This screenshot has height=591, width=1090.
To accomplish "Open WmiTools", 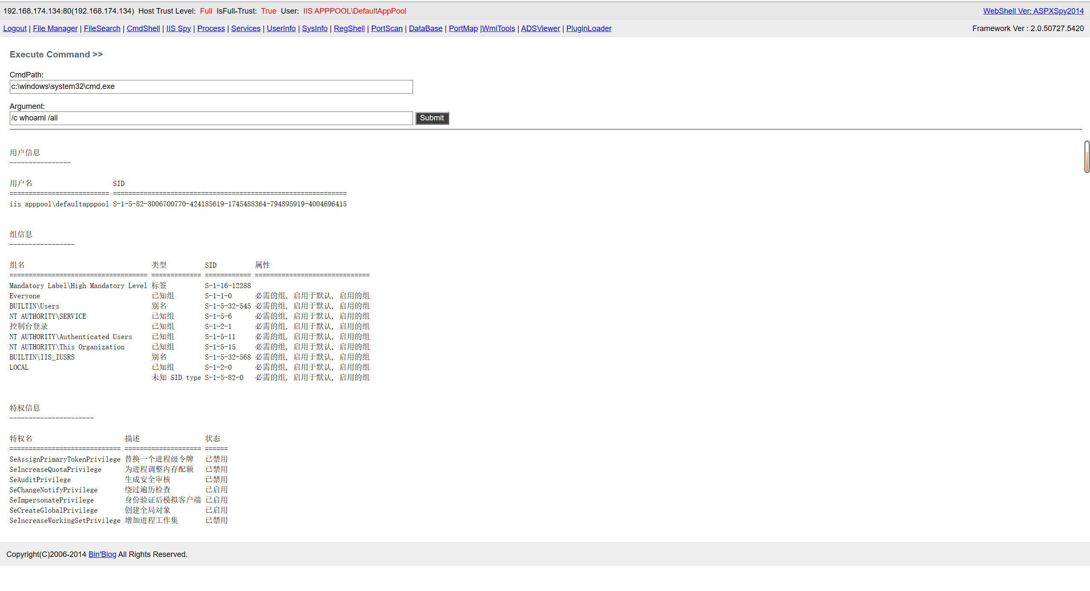I will pyautogui.click(x=499, y=29).
